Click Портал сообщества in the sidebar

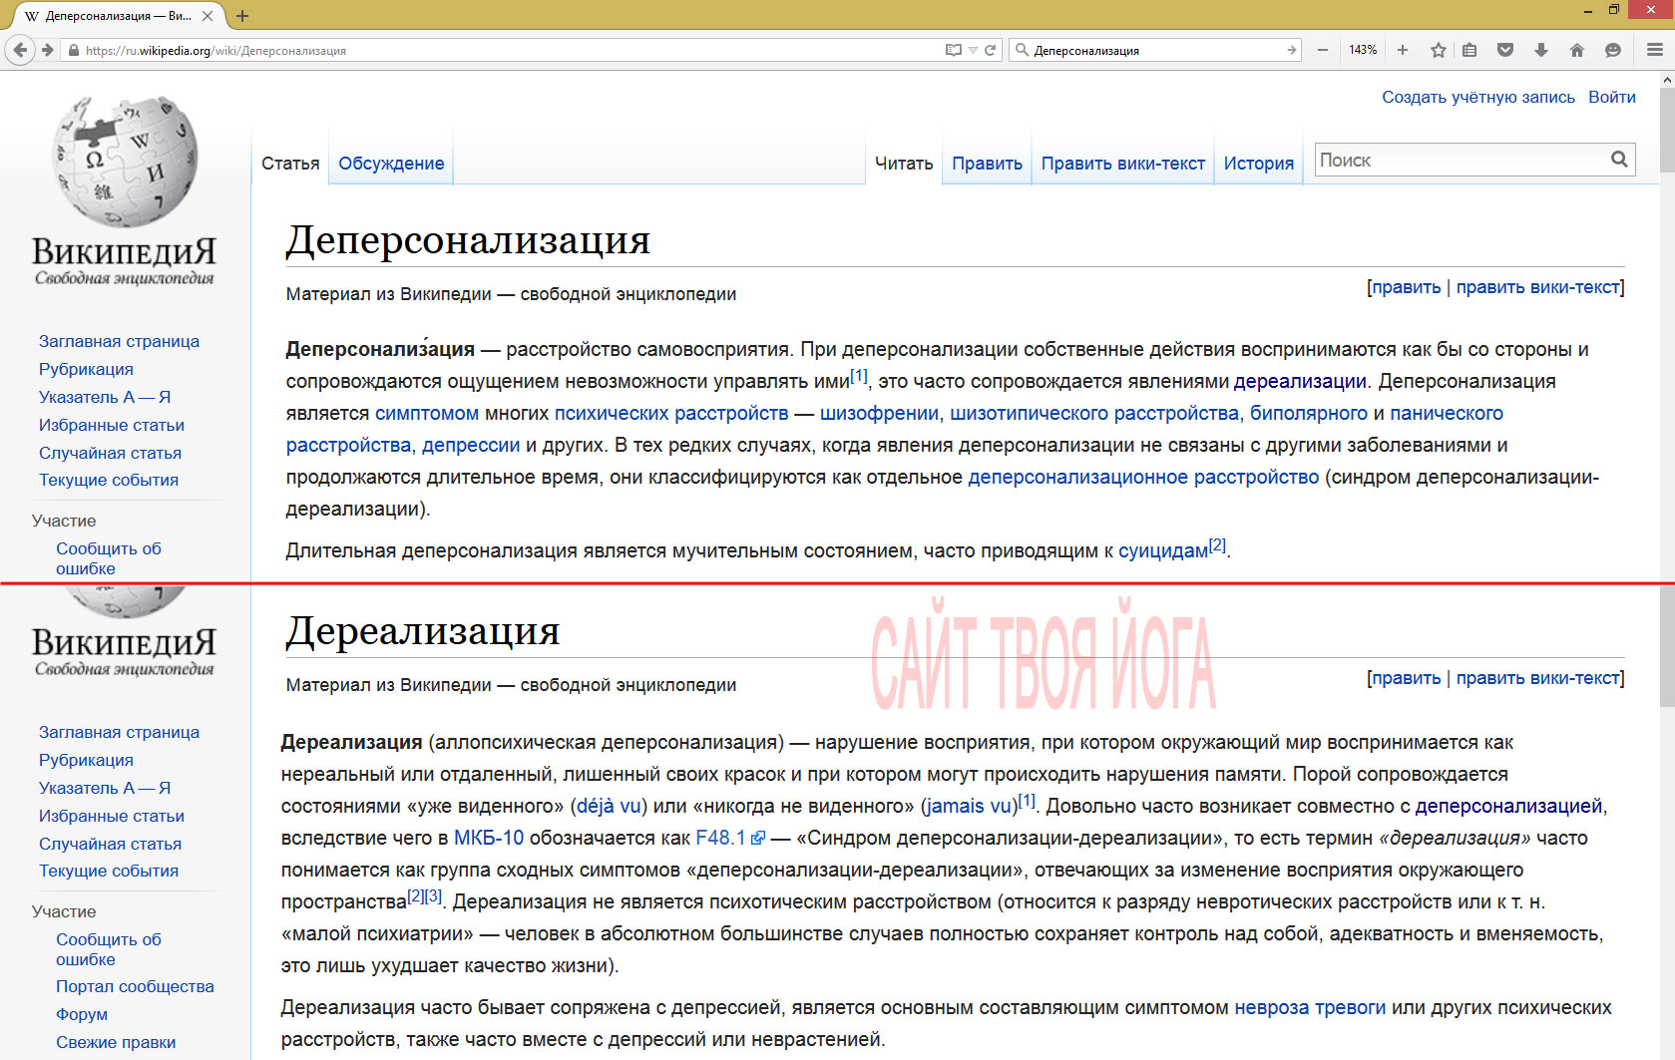[135, 986]
